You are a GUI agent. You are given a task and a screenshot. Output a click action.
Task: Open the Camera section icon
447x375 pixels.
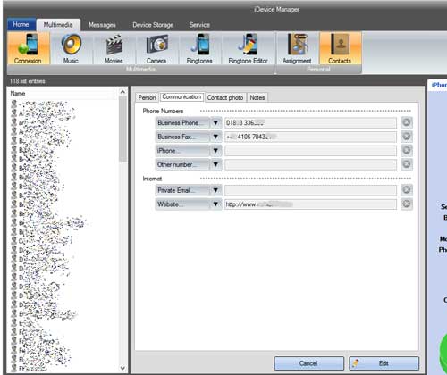[x=156, y=48]
